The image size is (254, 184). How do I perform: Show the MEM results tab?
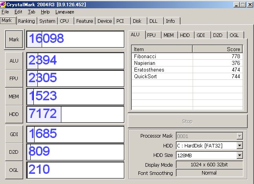tap(169, 35)
